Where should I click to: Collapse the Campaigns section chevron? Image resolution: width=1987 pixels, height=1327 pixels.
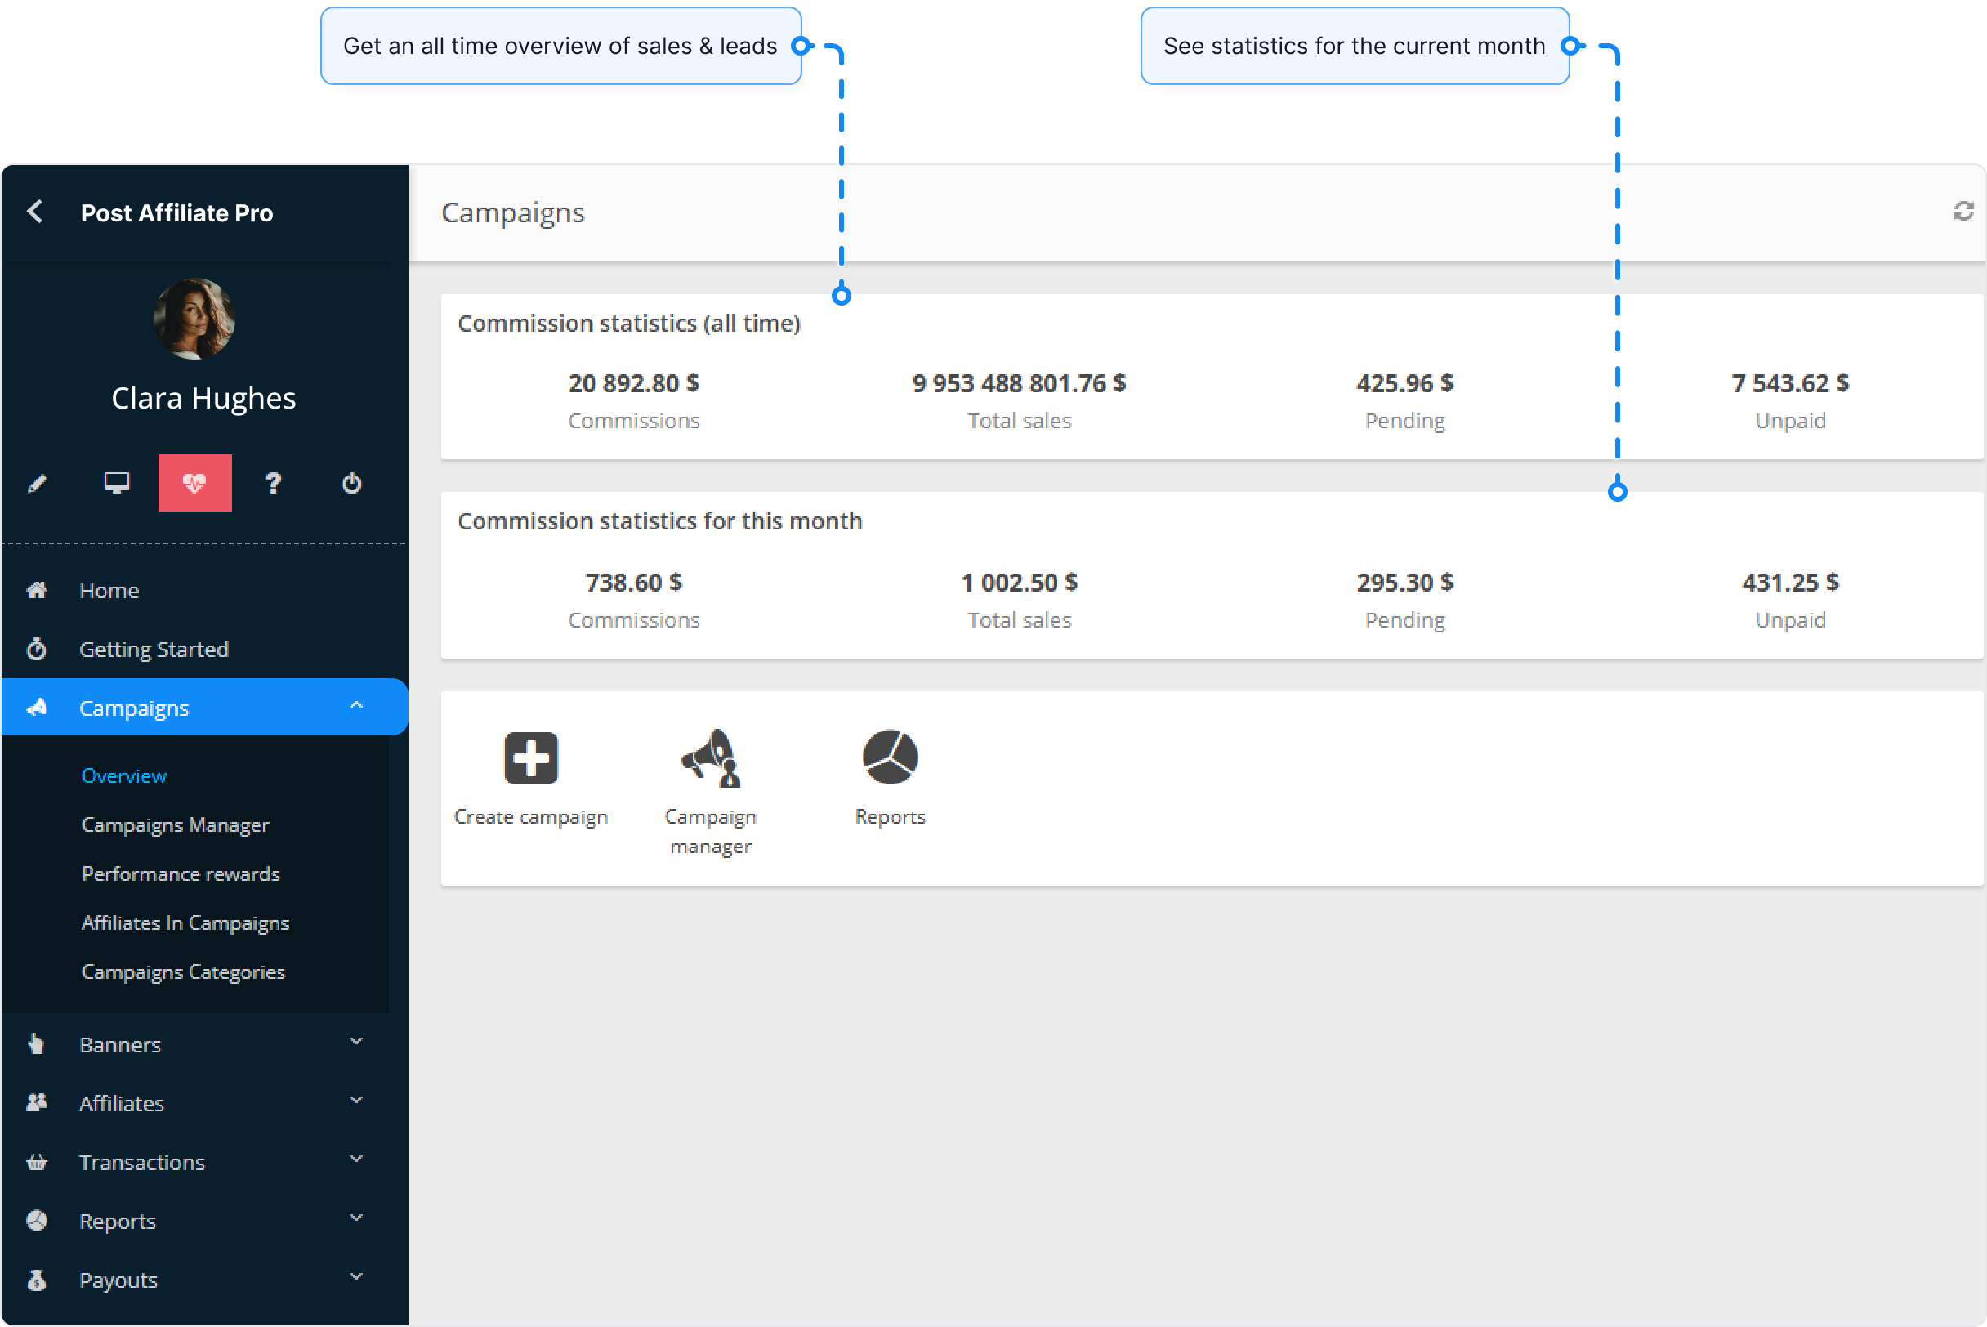(x=356, y=705)
